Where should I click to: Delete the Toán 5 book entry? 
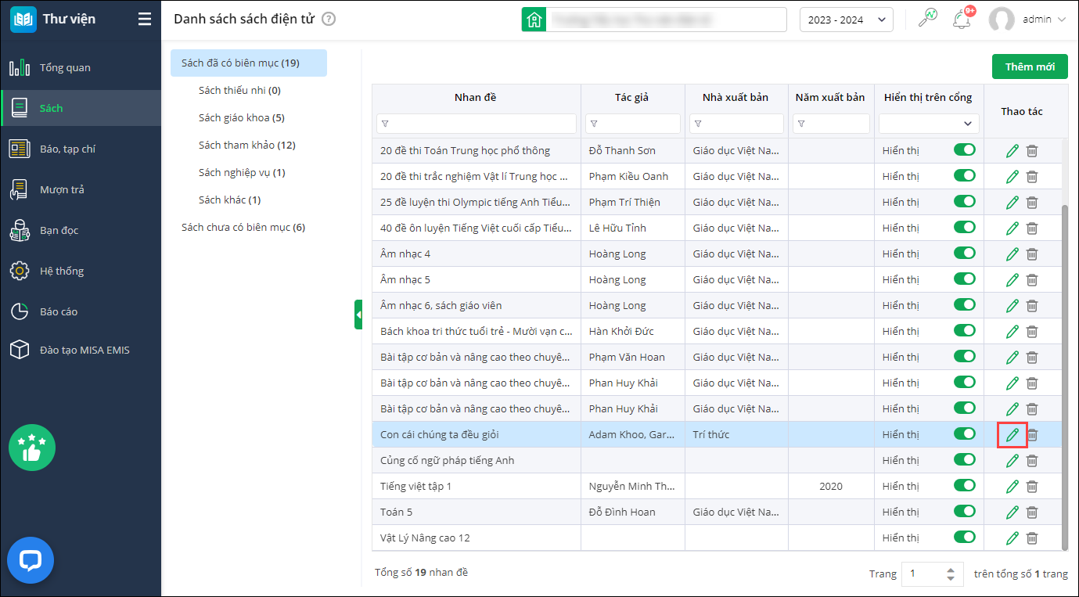pyautogui.click(x=1032, y=512)
